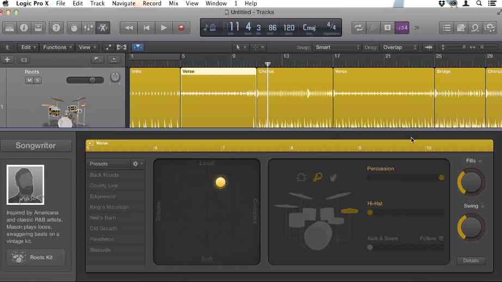Toggle the Tuner button
This screenshot has width=502, height=282.
coord(373,28)
